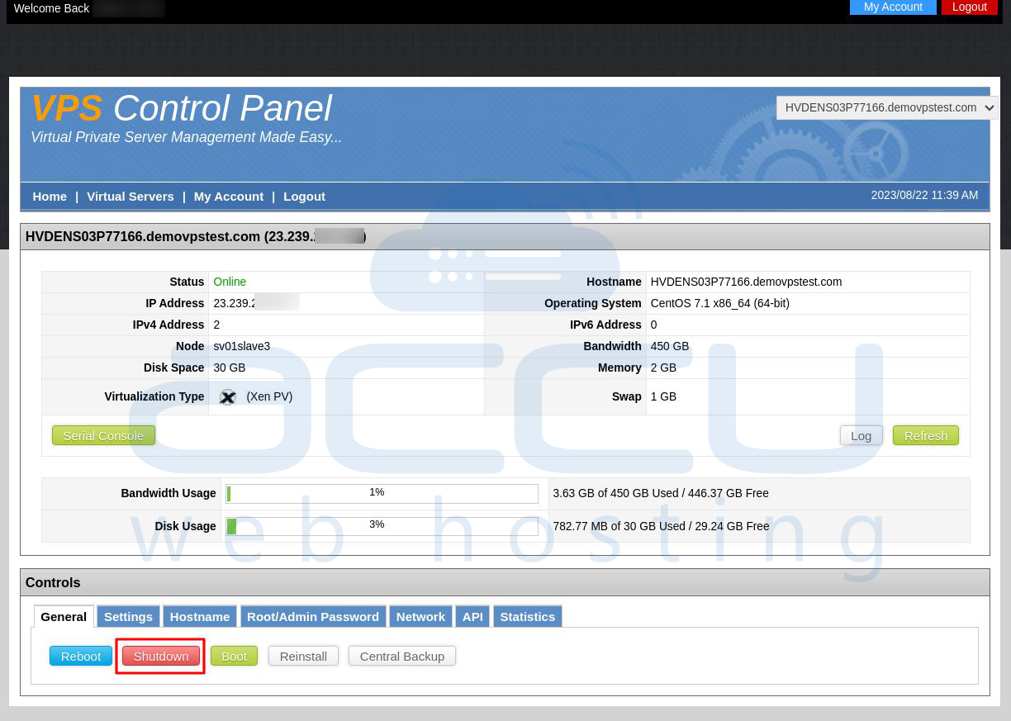Click the blue My Account button in the top bar

893,7
